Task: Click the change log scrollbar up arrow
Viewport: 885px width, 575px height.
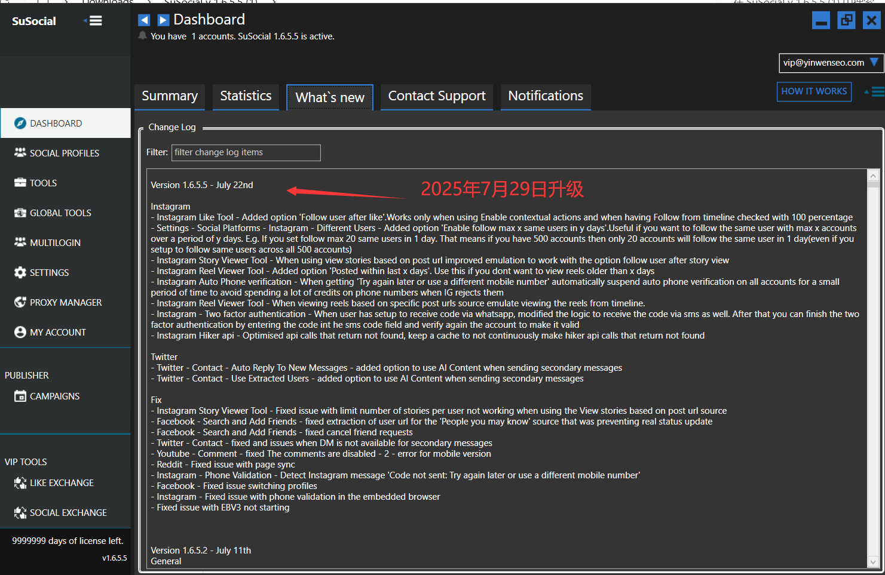Action: point(873,176)
